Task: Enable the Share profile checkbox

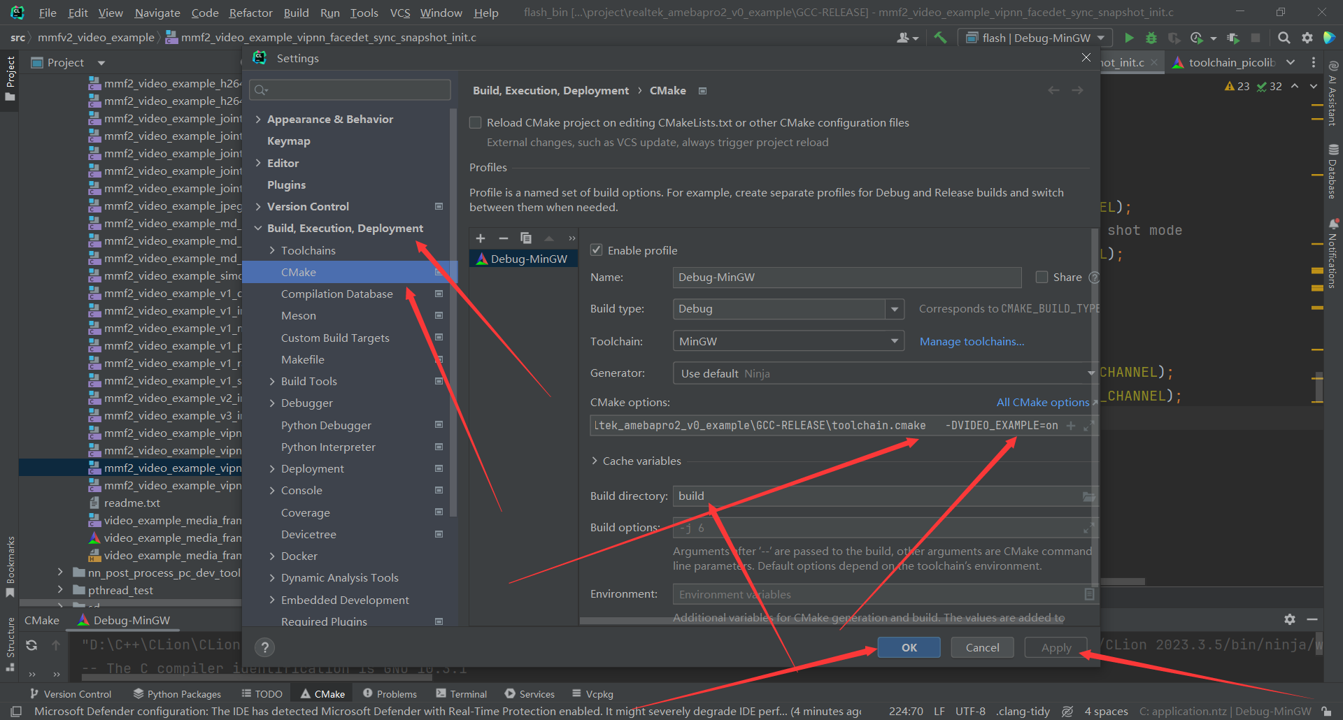Action: [x=1042, y=278]
